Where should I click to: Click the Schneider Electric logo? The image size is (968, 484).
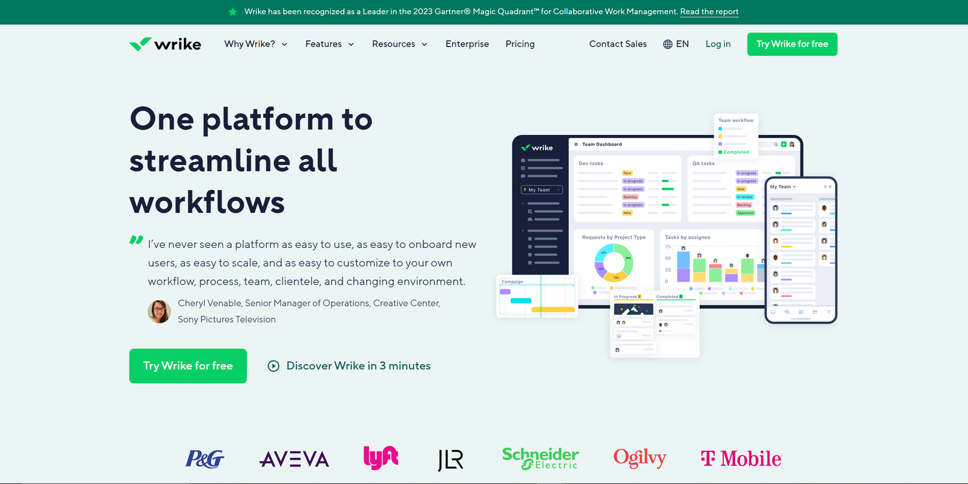[x=540, y=459]
